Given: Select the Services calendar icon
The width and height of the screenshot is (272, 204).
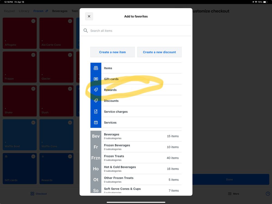Looking at the screenshot, I should (96, 123).
